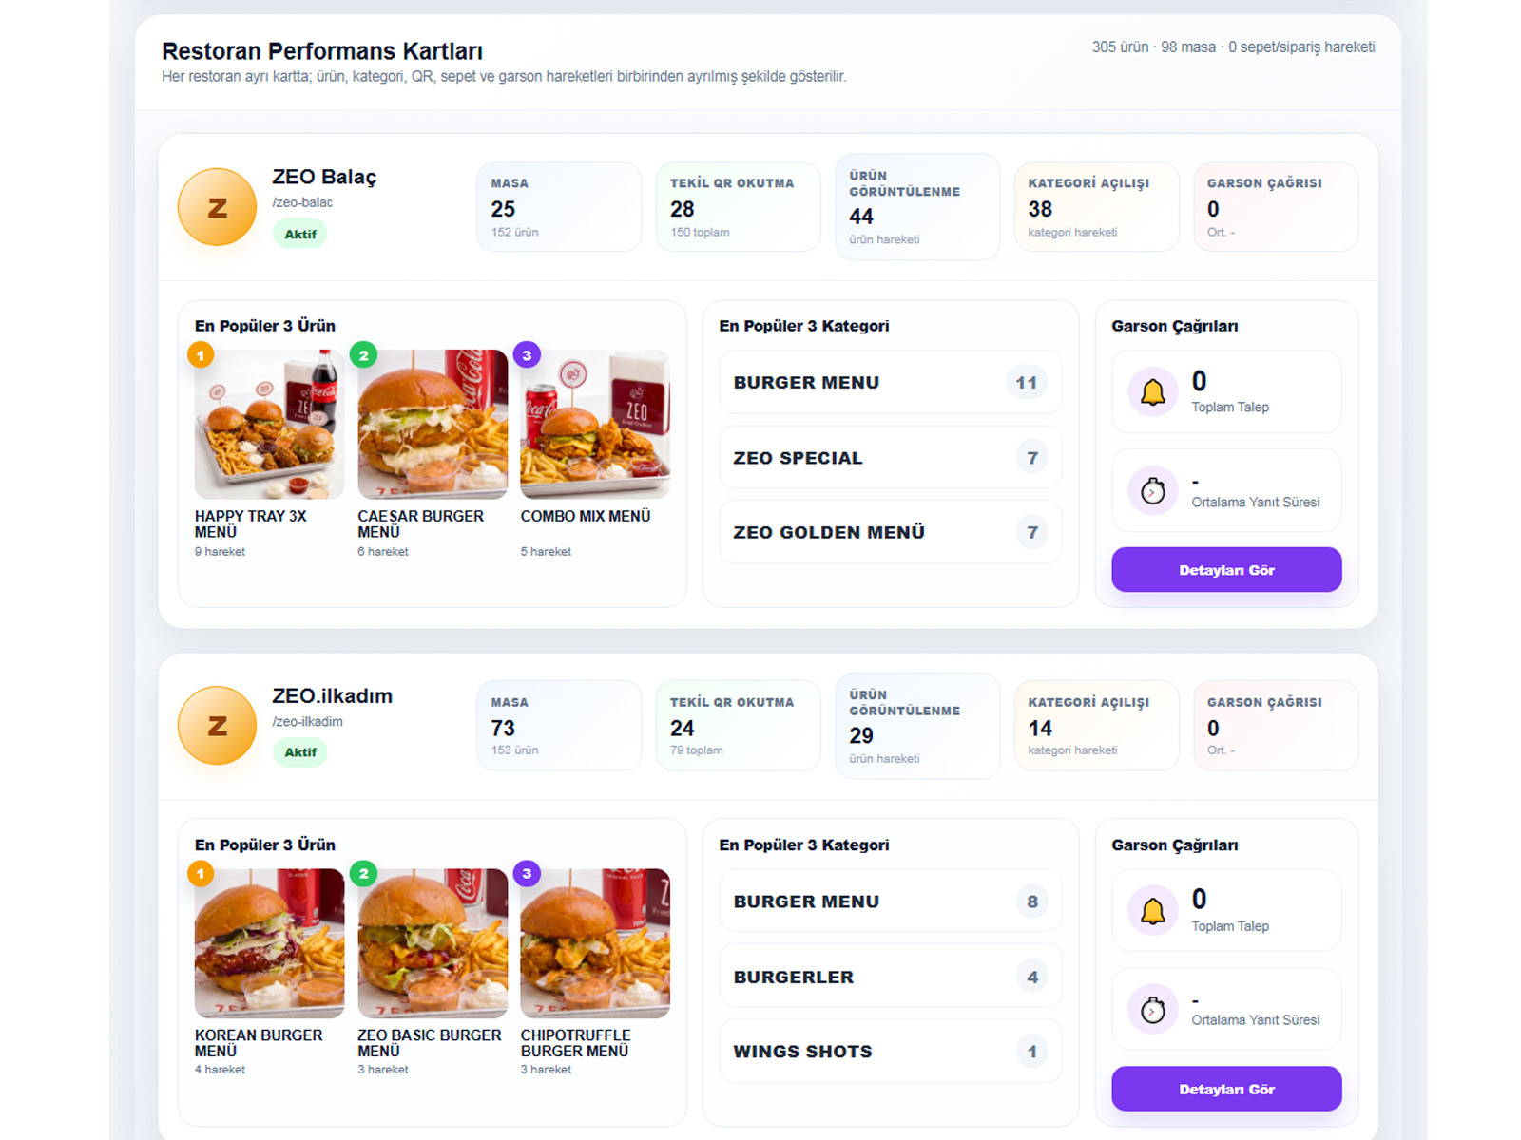The width and height of the screenshot is (1521, 1140).
Task: Click the purple rank 3 badge on Combo Mix
Action: click(x=527, y=355)
